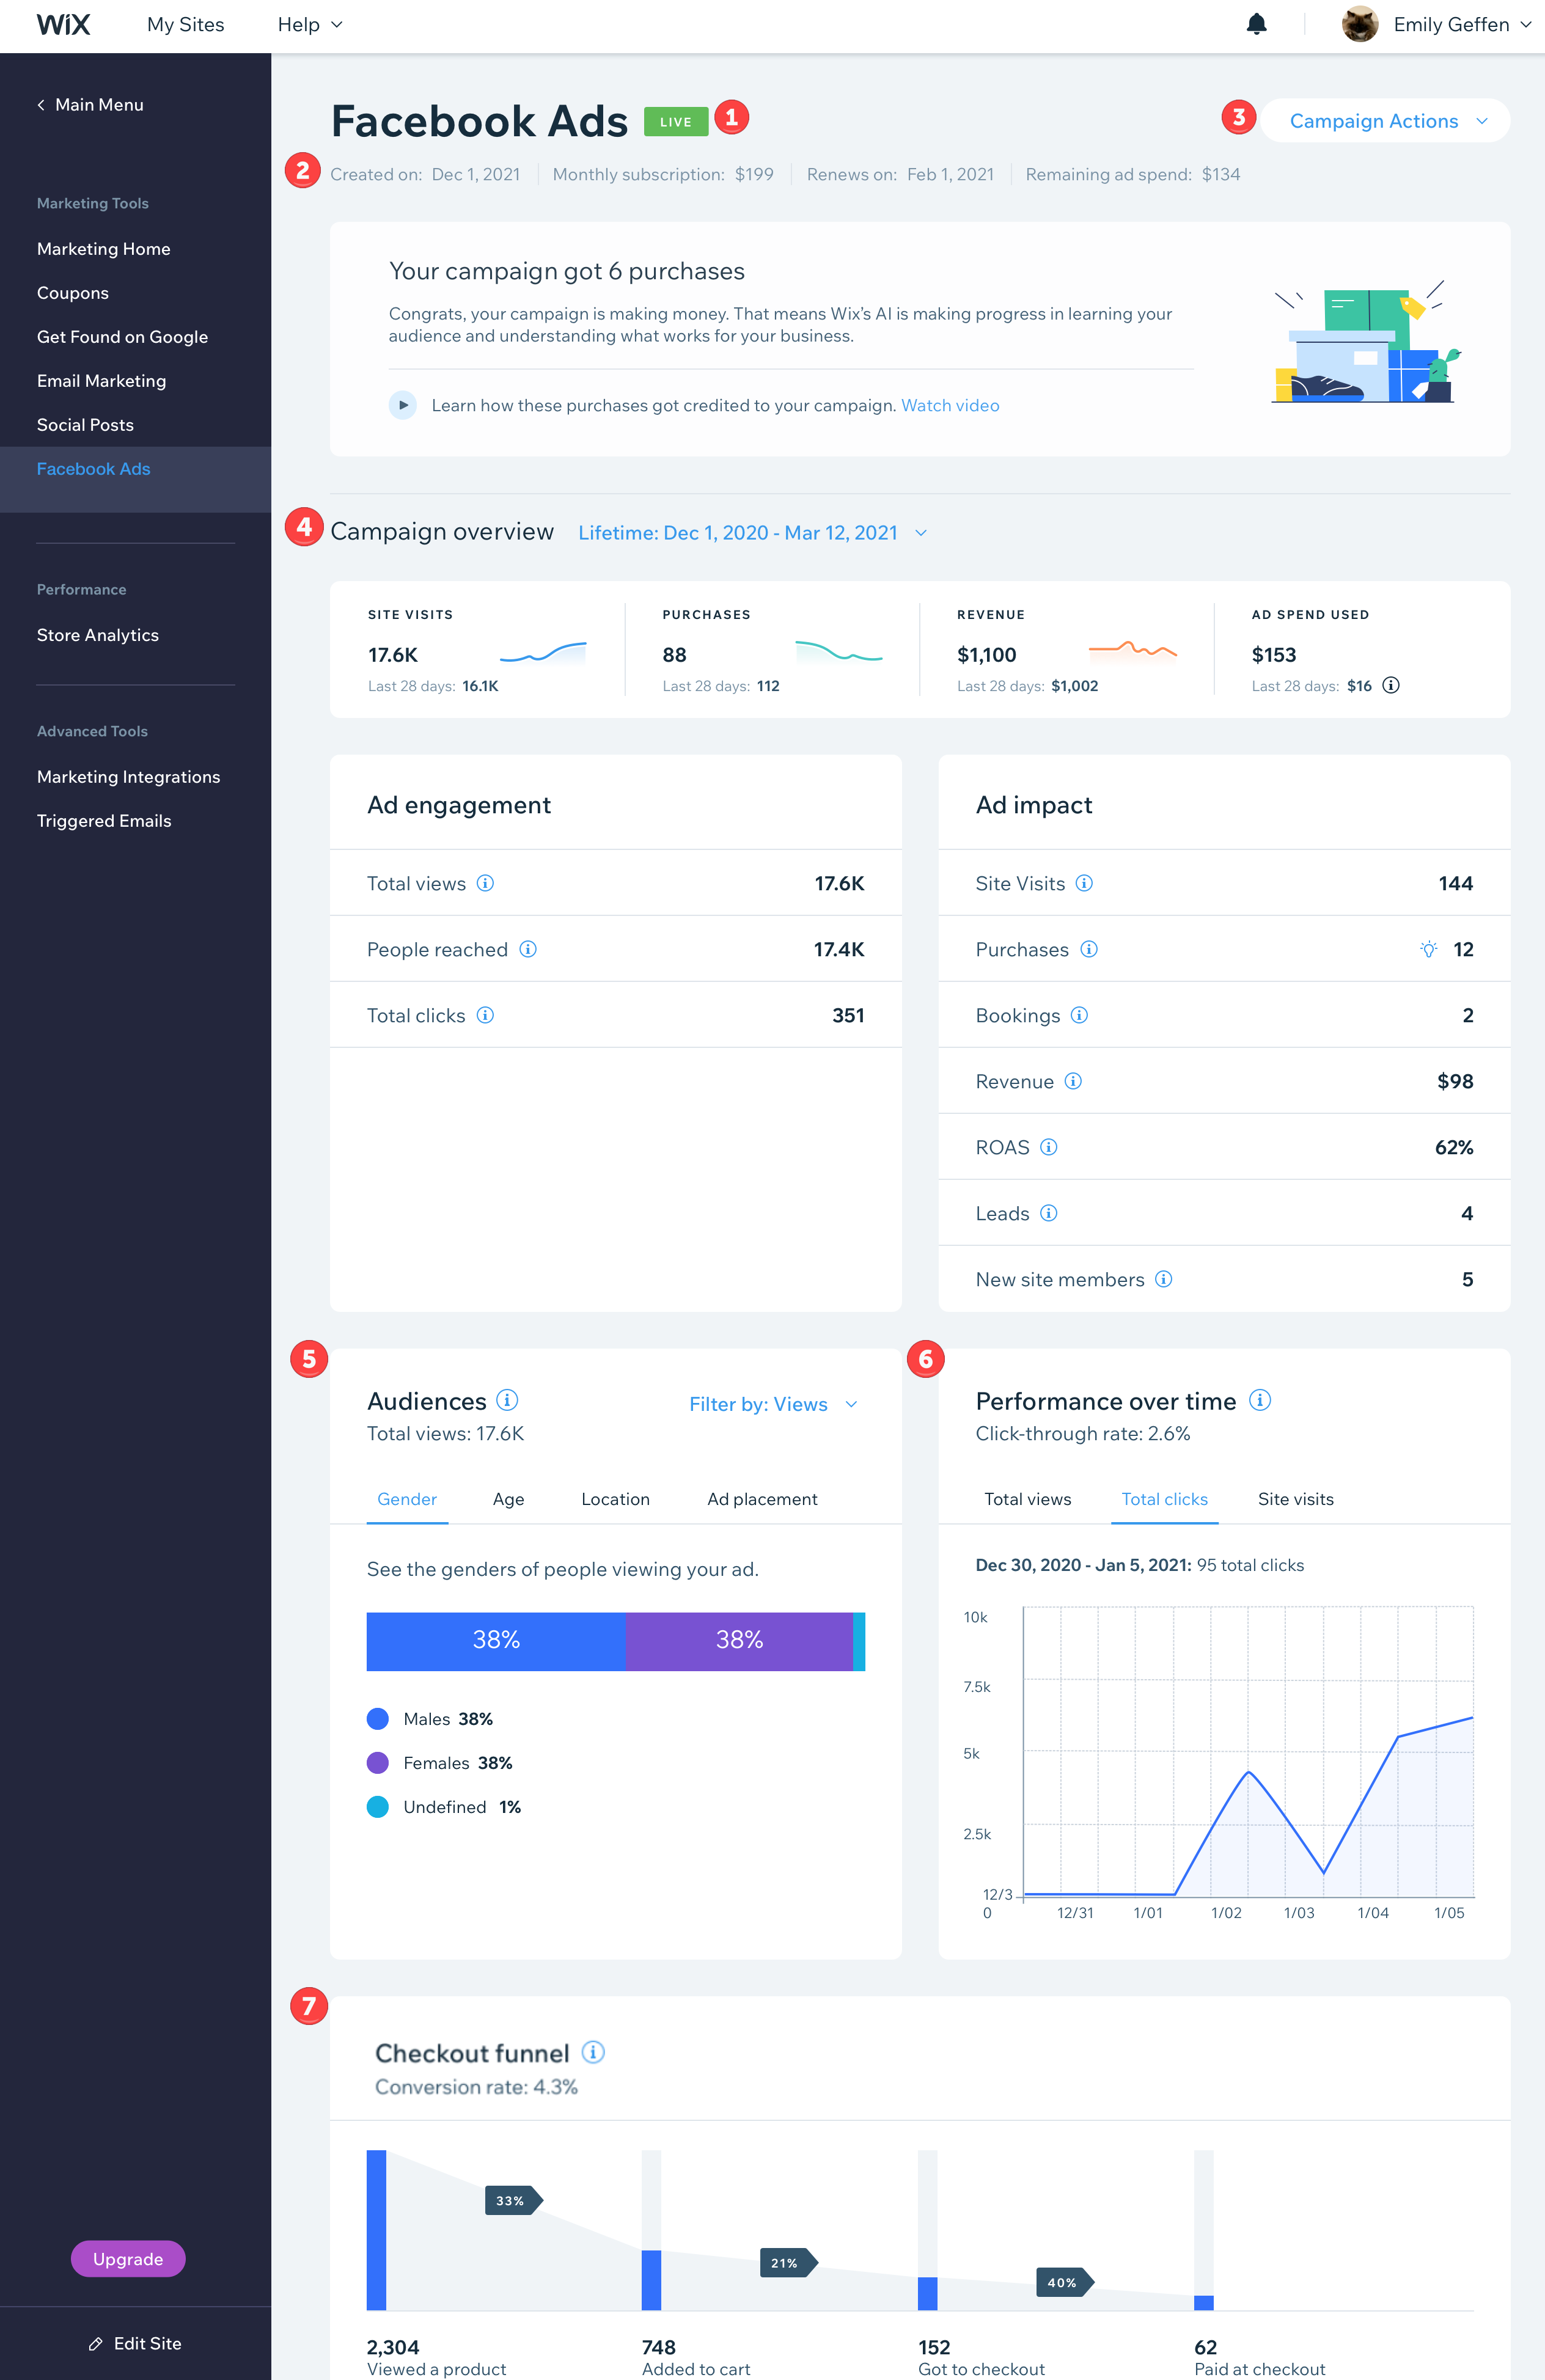Open the Campaign Actions dropdown
This screenshot has width=1545, height=2380.
tap(1385, 121)
